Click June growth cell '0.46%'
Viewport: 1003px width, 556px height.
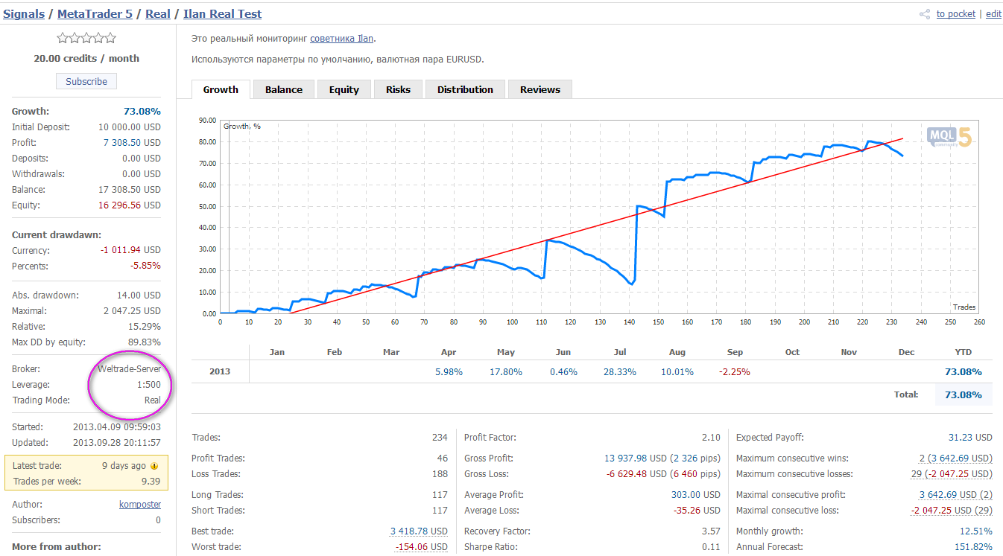click(563, 372)
